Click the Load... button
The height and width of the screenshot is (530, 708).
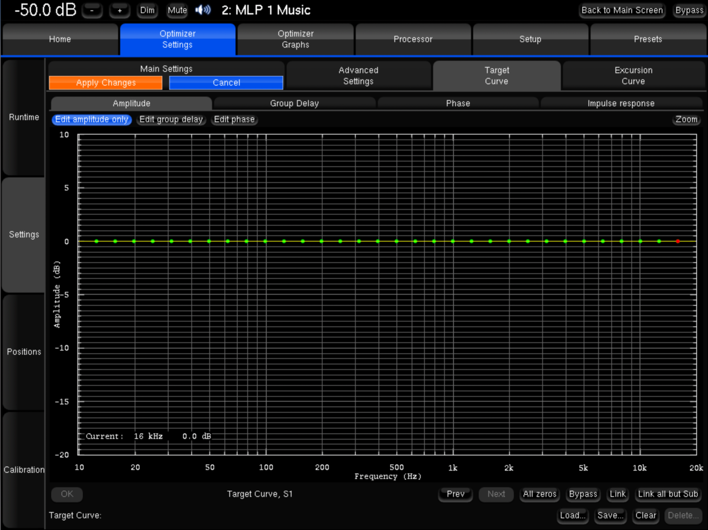[x=572, y=515]
